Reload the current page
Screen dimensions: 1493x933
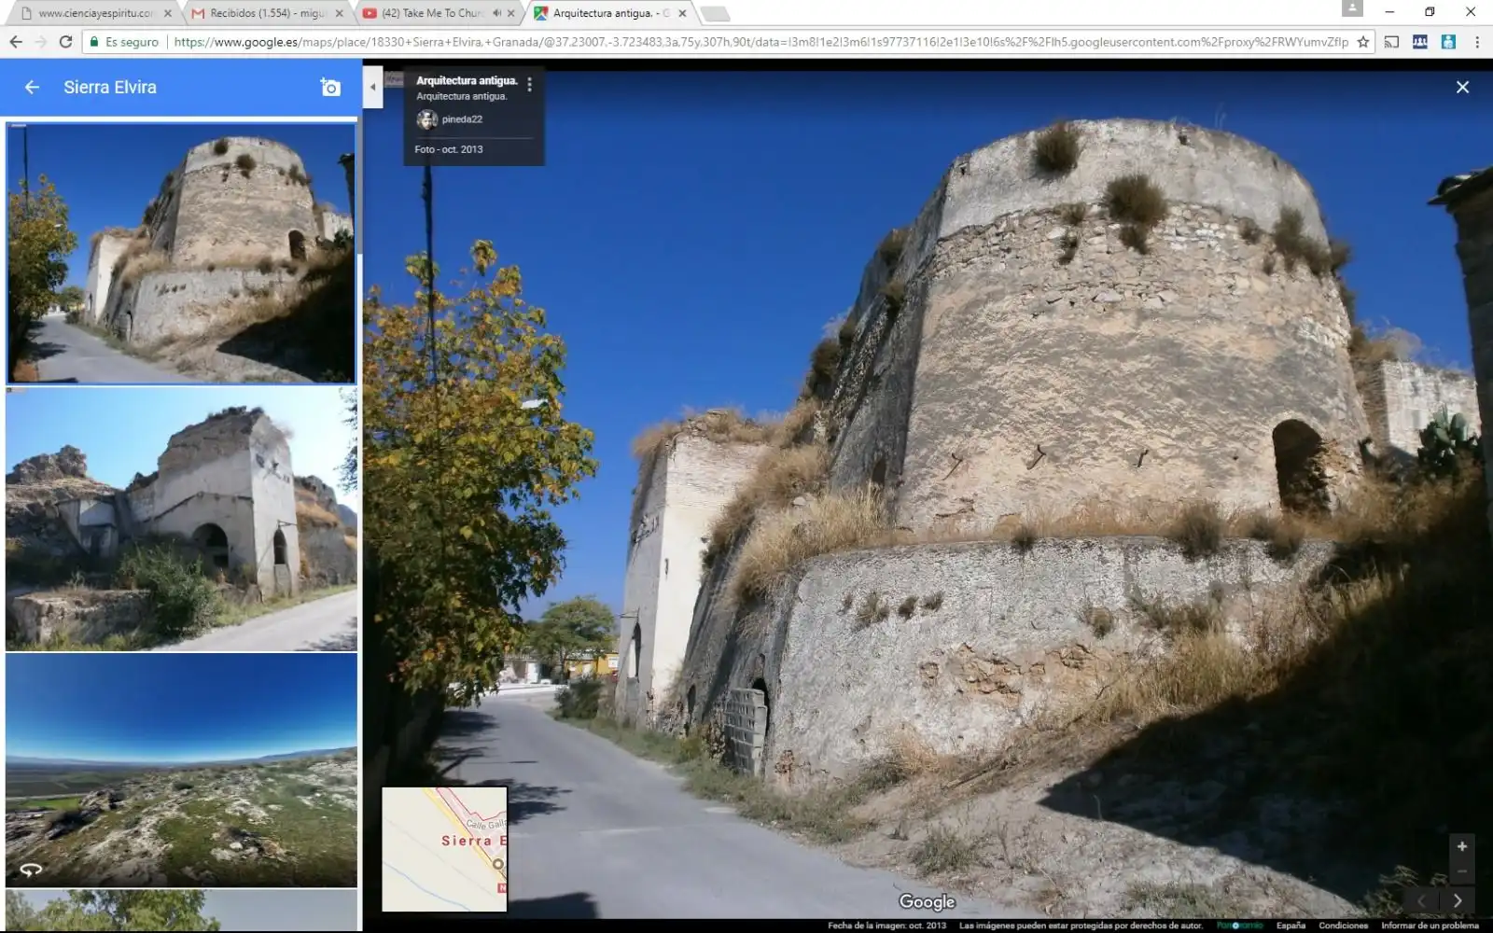coord(65,42)
